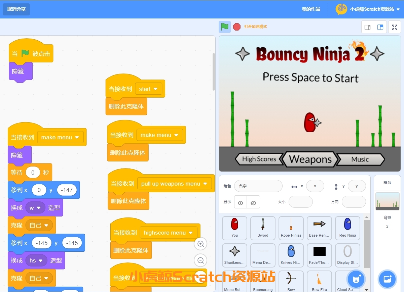Open the second clone myself dropdown
404x292 pixels.
39,278
